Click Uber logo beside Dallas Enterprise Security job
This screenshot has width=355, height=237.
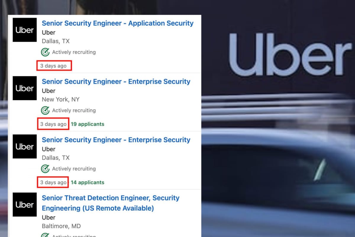click(25, 146)
